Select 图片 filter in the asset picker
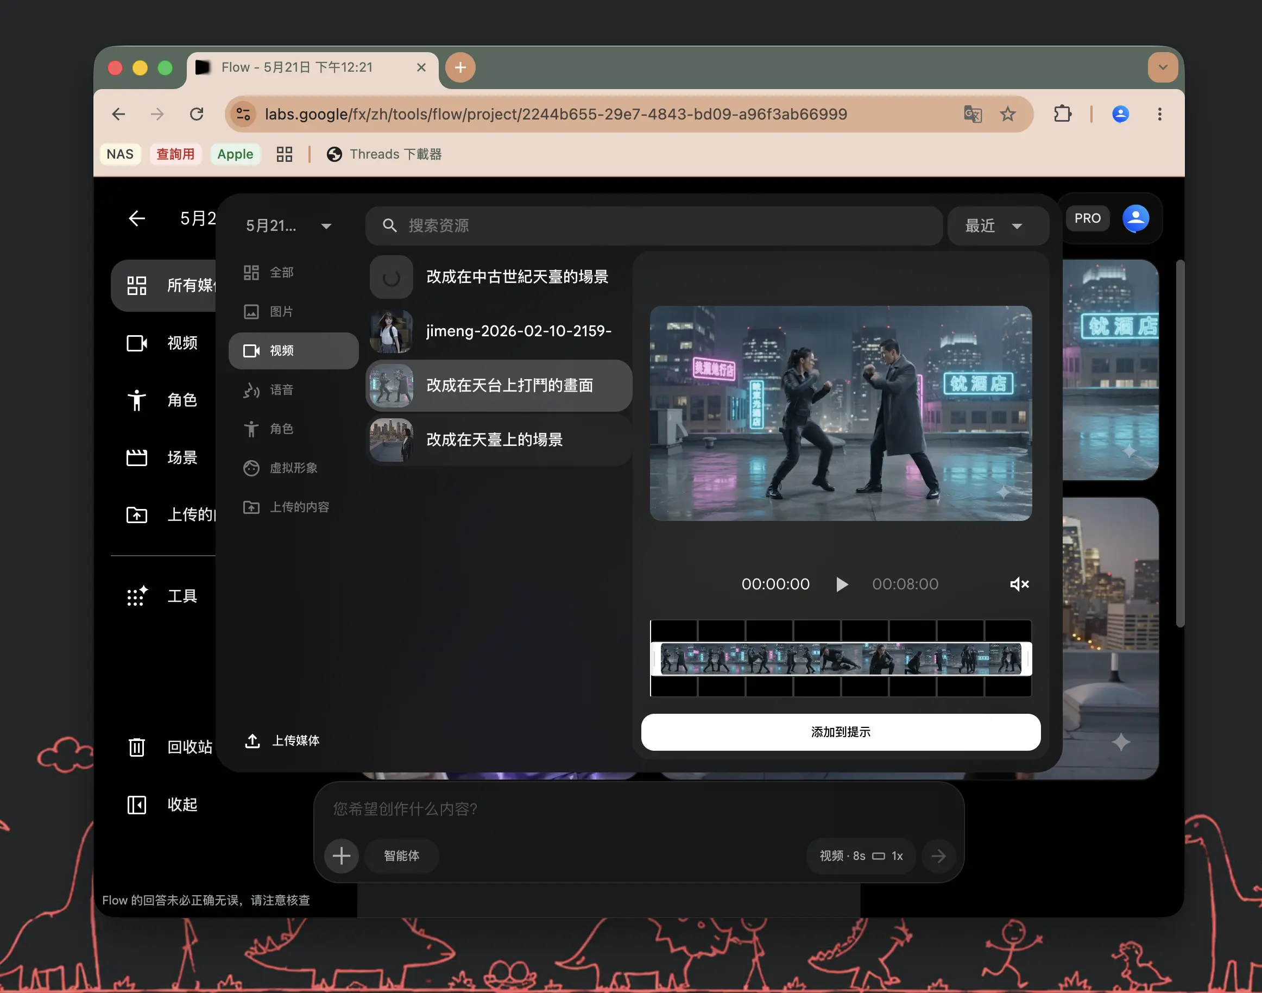The height and width of the screenshot is (993, 1262). (293, 312)
